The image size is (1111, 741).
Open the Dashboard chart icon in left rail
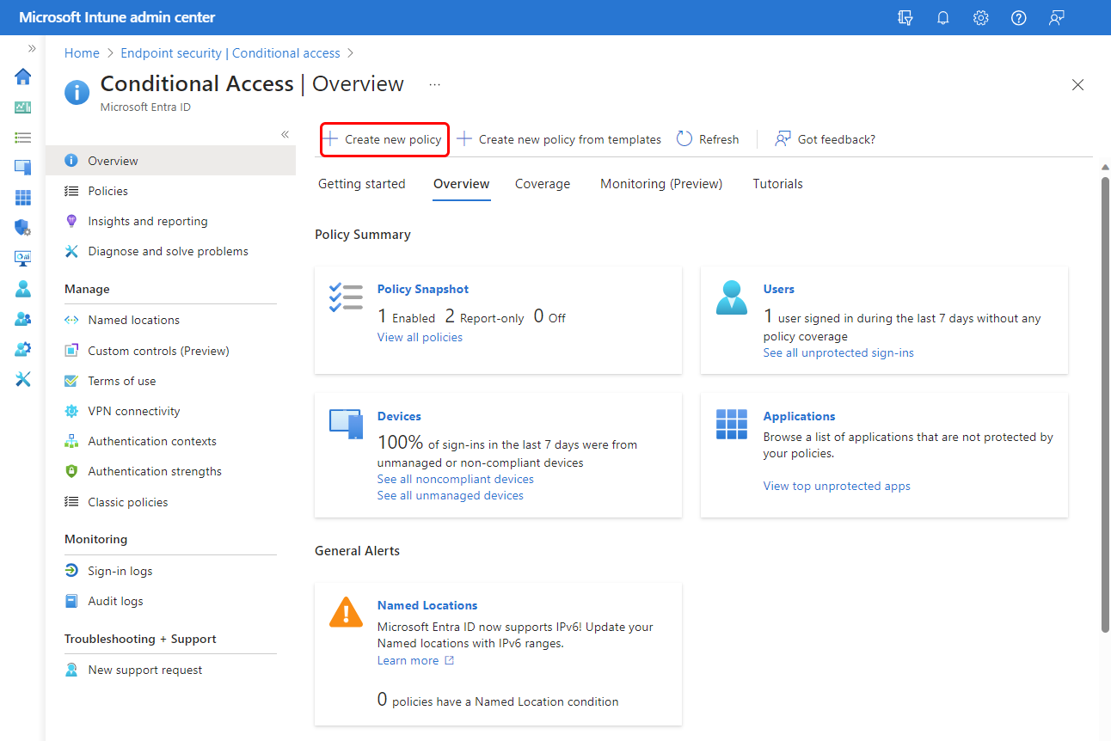(23, 107)
